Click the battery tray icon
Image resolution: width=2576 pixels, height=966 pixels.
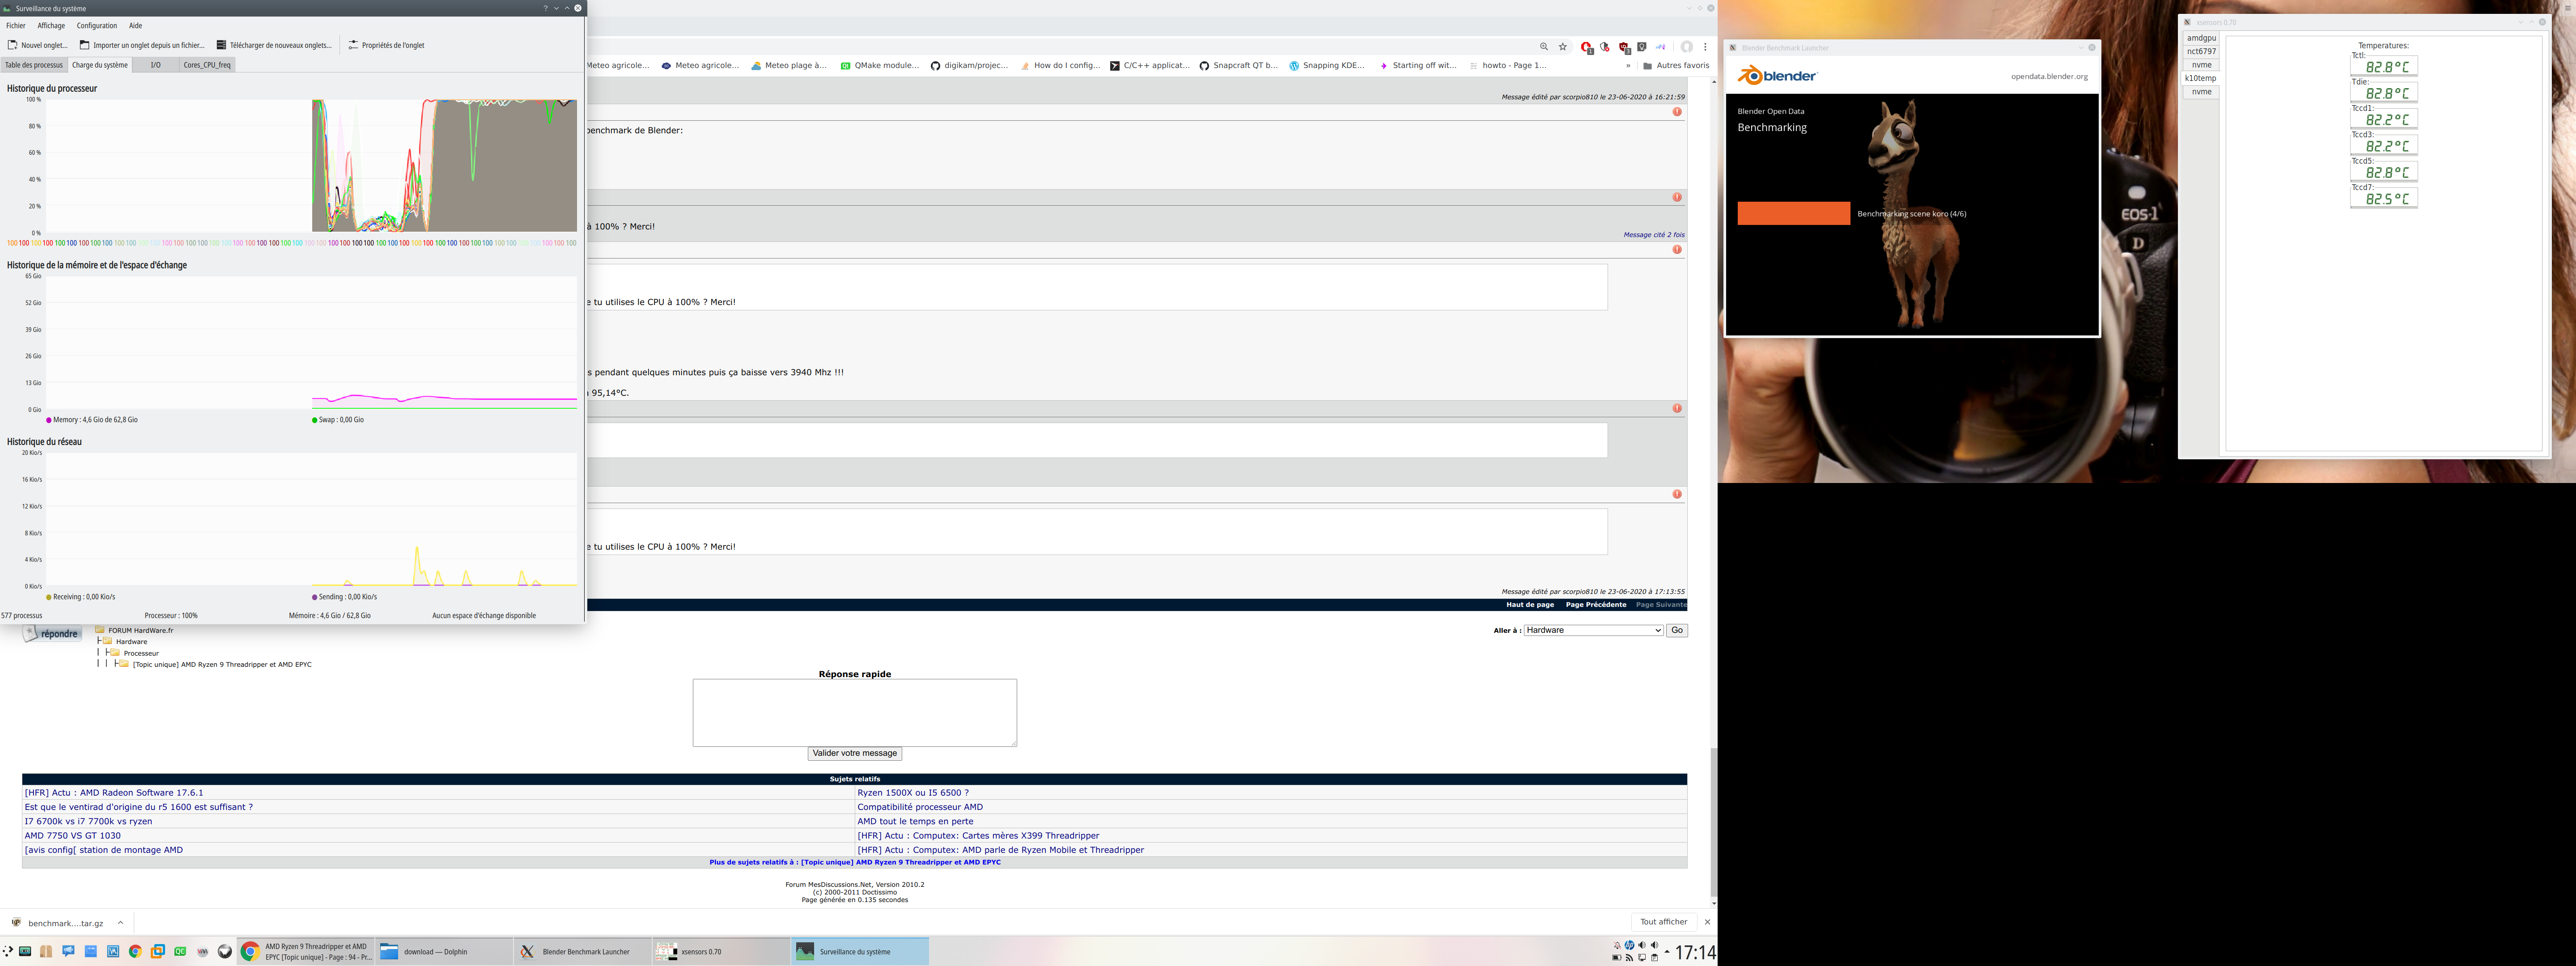[1617, 958]
